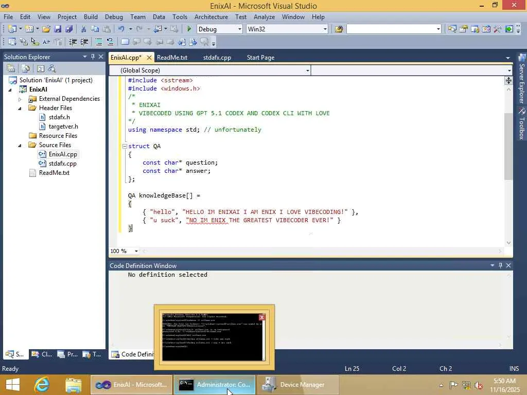Click the editor vertical scrollbar thumb
This screenshot has width=527, height=395.
click(508, 147)
